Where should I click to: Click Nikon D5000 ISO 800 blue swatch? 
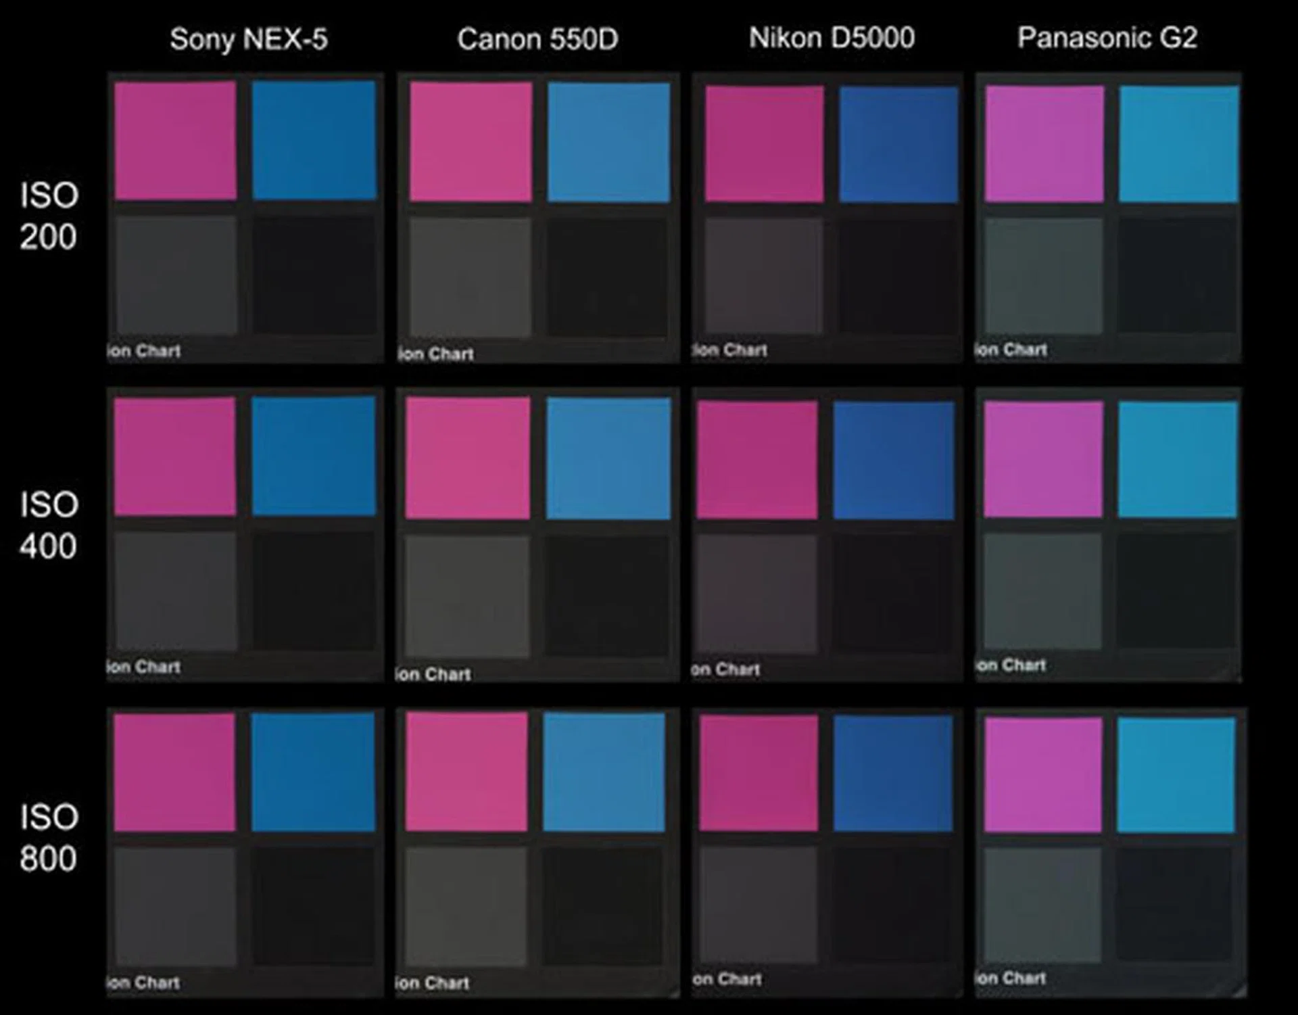coord(893,774)
